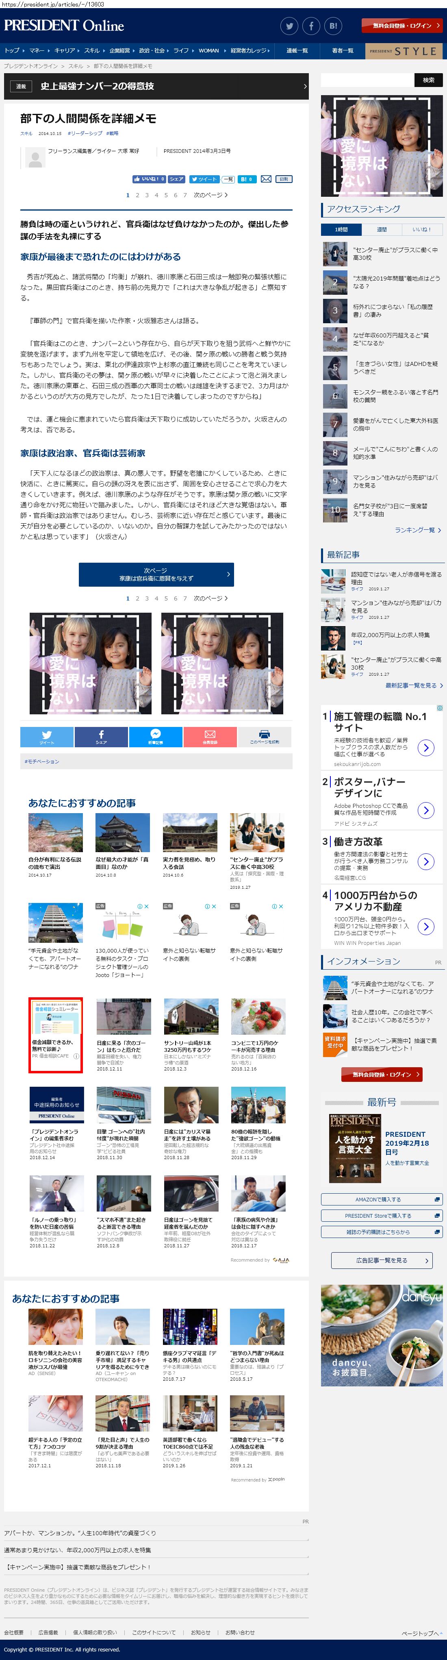The height and width of the screenshot is (1660, 447).
Task: Share via Messenger bar below the article
Action: tap(156, 736)
